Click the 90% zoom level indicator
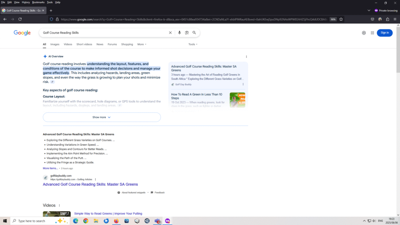400x225 pixels. (x=333, y=19)
